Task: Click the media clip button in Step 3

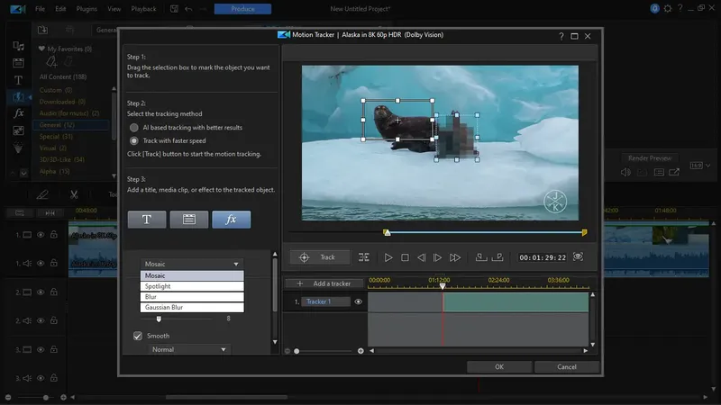Action: [x=189, y=220]
